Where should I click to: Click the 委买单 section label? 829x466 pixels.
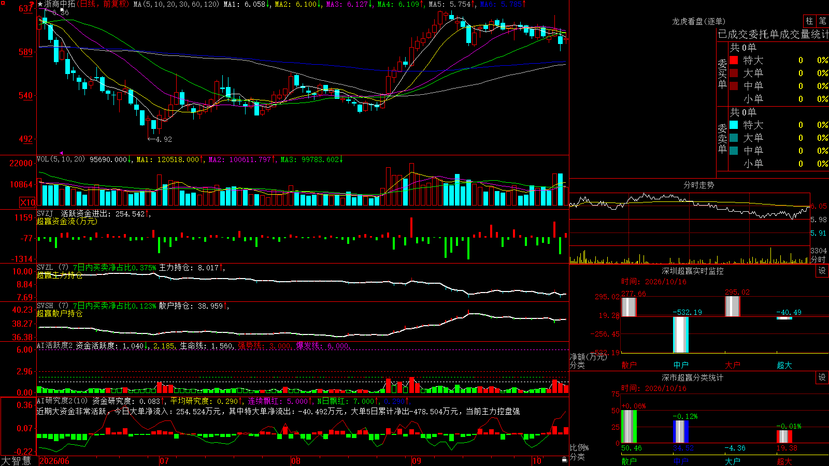722,74
